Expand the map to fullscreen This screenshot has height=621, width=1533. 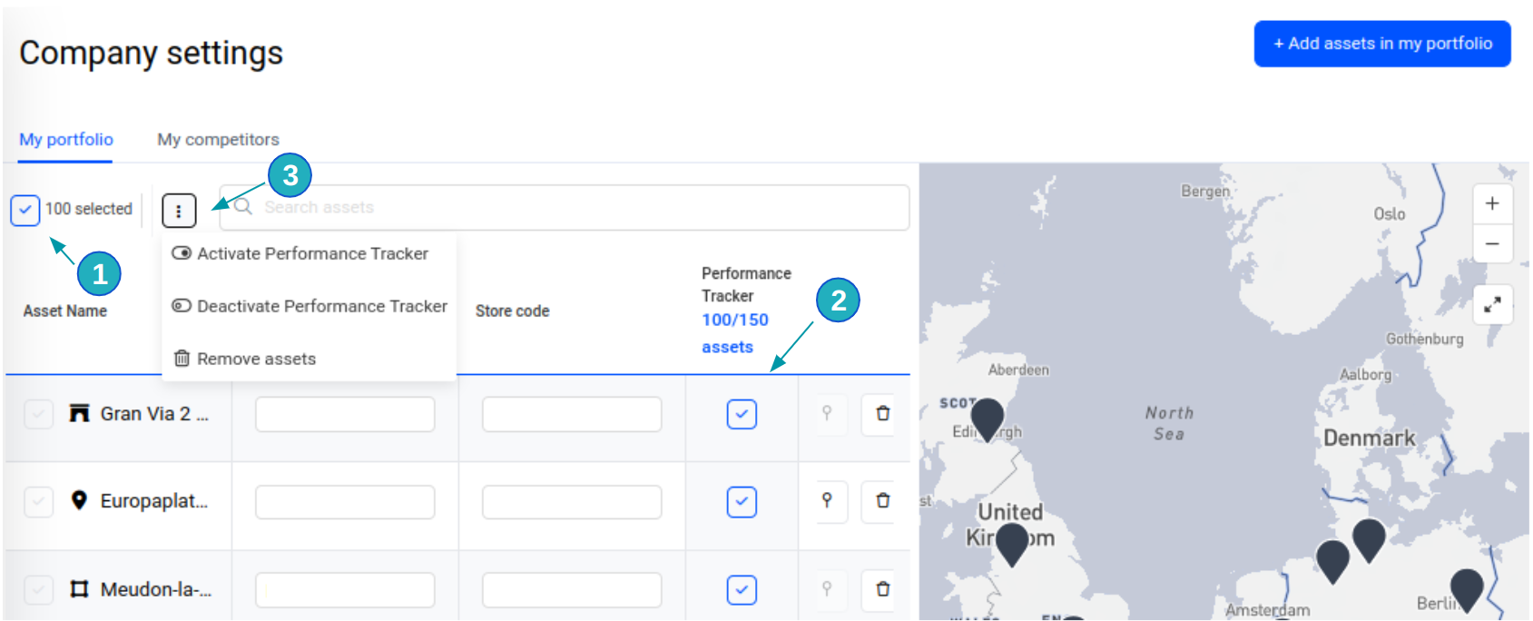1491,305
